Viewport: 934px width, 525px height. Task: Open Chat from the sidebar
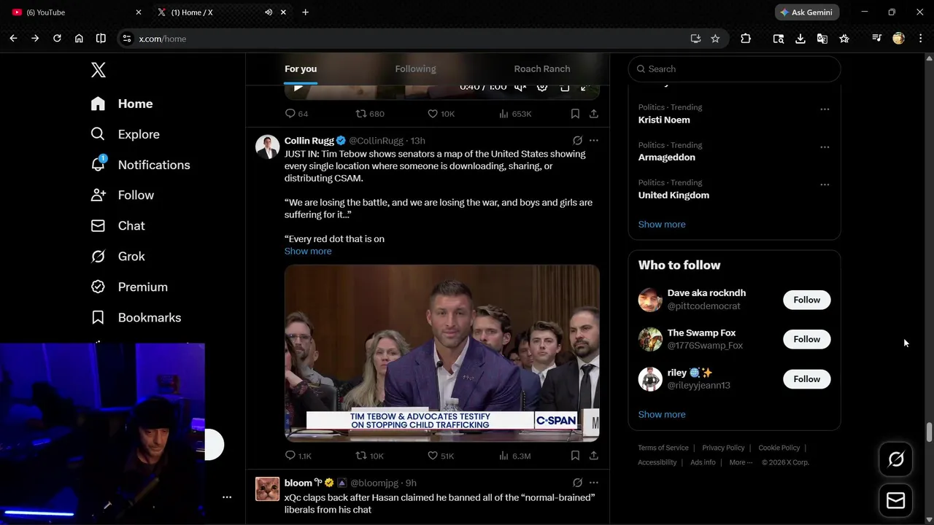(x=117, y=226)
